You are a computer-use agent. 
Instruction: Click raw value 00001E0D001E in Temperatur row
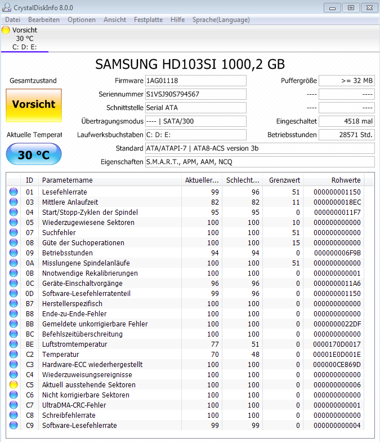coord(337,354)
